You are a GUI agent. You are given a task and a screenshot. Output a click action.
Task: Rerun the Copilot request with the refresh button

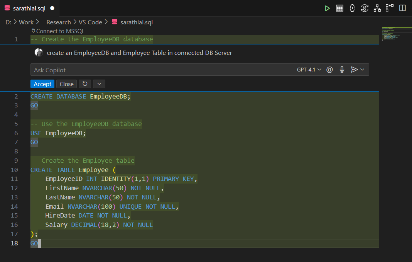[x=85, y=84]
